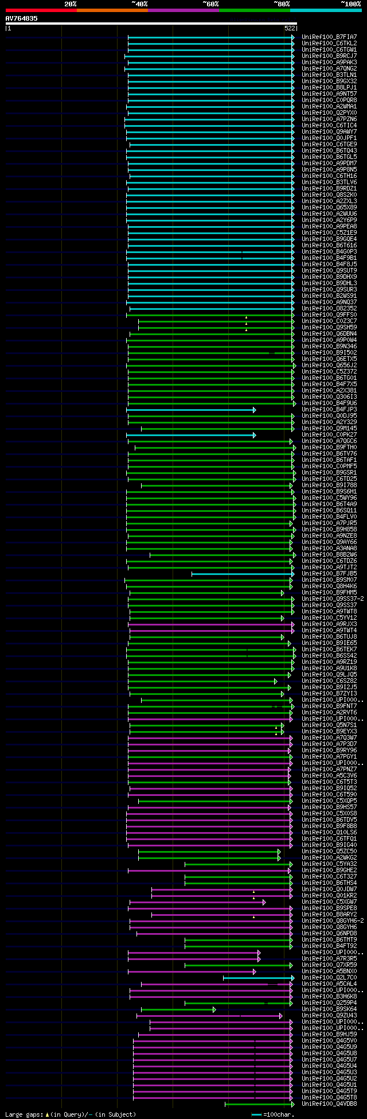Click the orange ~40% identity legend segment
The height and width of the screenshot is (1119, 367).
112,10
